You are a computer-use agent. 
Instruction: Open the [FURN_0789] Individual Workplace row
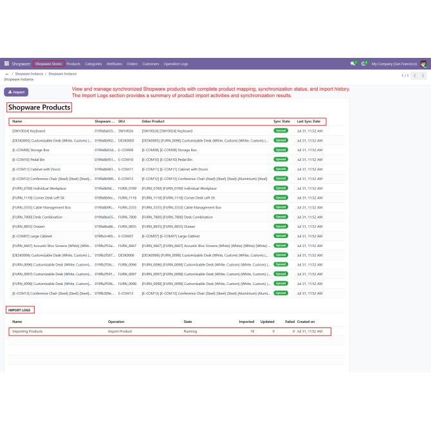[x=176, y=188]
